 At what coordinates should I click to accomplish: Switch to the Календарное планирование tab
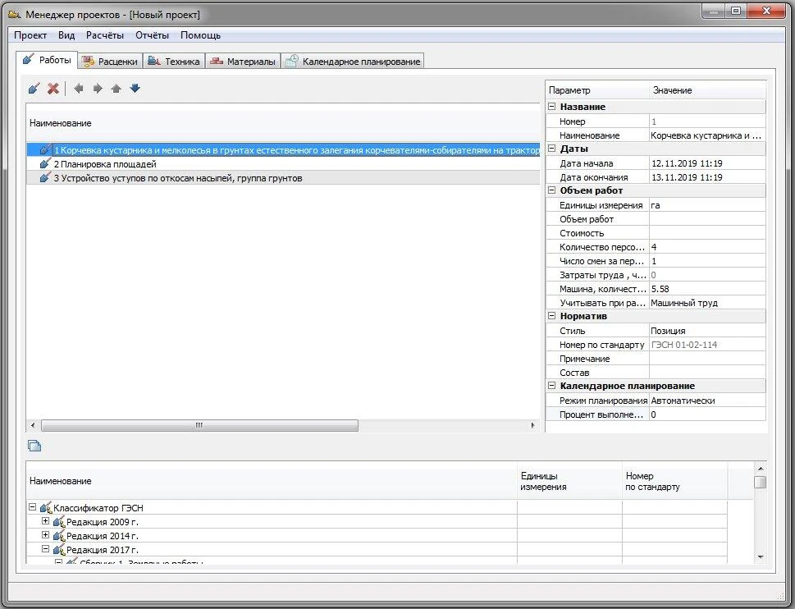click(352, 62)
